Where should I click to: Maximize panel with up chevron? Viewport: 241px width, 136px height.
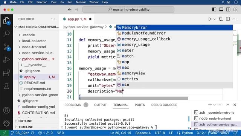tap(227, 105)
